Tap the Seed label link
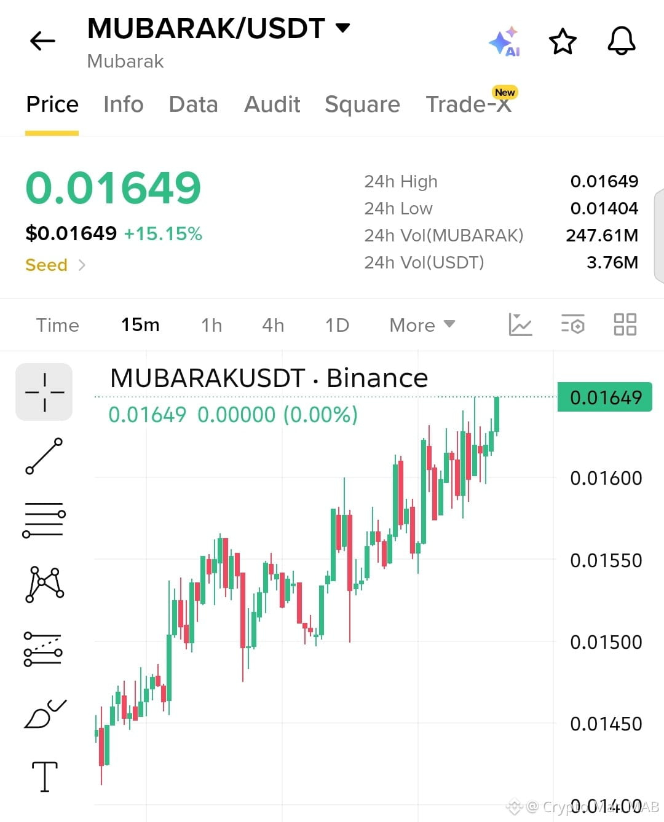Screen dimensions: 664x822 46,265
